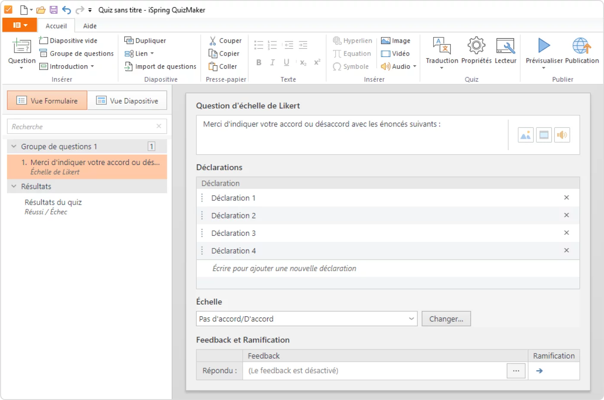Open the Question insert dropdown

(x=22, y=54)
